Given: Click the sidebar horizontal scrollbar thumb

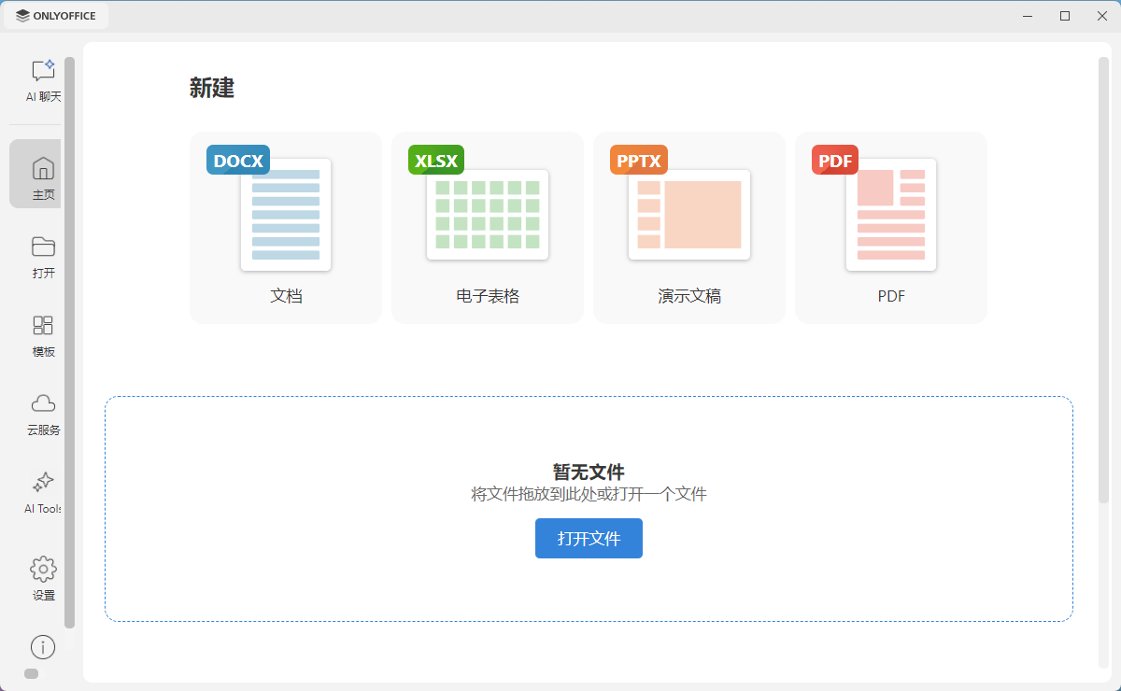Looking at the screenshot, I should (x=31, y=673).
